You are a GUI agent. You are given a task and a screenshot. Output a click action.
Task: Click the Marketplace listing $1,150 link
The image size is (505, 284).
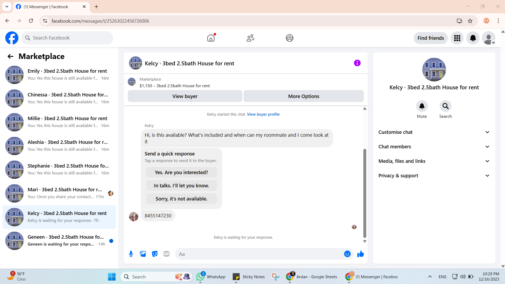(175, 86)
